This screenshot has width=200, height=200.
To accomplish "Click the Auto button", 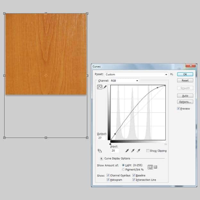I will tap(185, 96).
